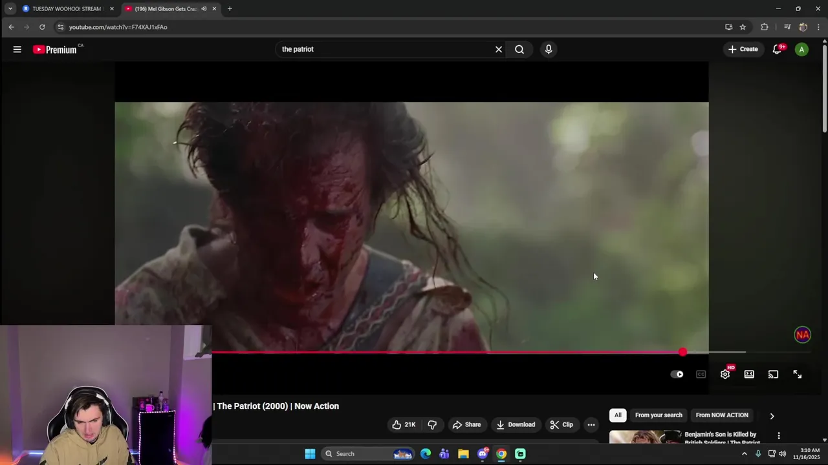
Task: Open options menu for Benjamin's Son video
Action: (779, 435)
